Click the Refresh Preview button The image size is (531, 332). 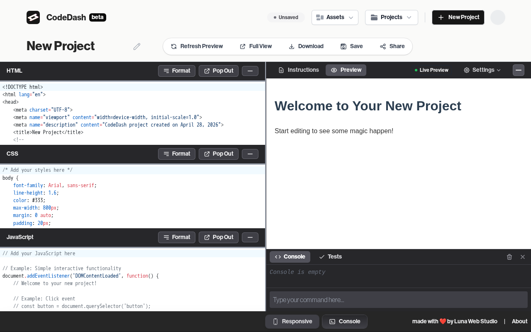[x=197, y=46]
